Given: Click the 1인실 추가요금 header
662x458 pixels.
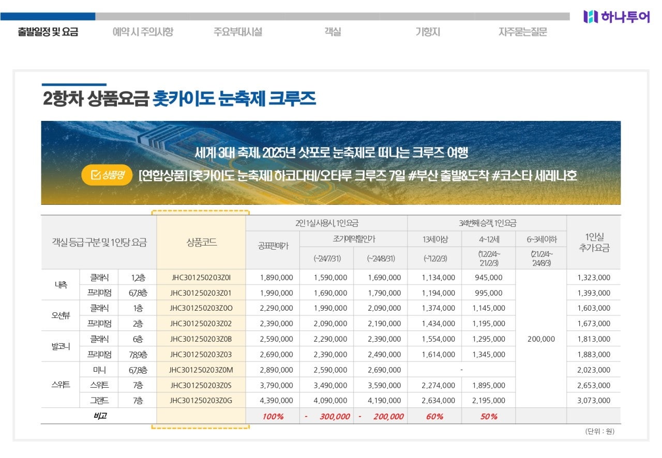Looking at the screenshot, I should pos(594,242).
